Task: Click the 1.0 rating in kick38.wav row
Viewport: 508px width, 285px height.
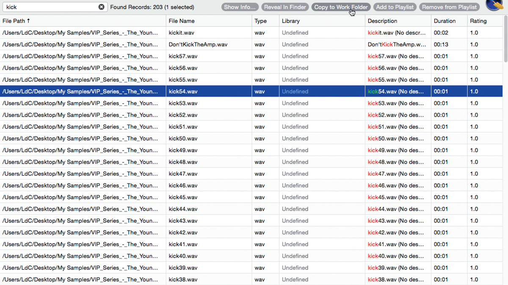Action: click(474, 280)
